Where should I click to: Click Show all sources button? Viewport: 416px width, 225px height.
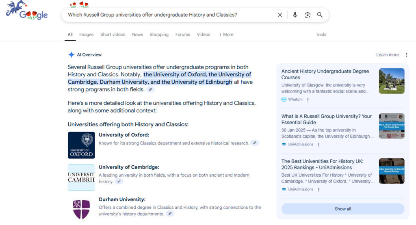coord(343,209)
